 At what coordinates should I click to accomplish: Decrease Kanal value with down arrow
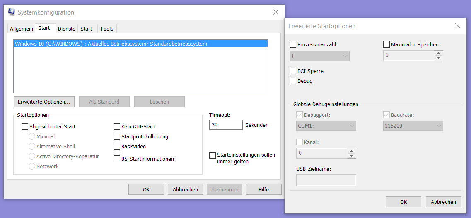[x=352, y=156]
